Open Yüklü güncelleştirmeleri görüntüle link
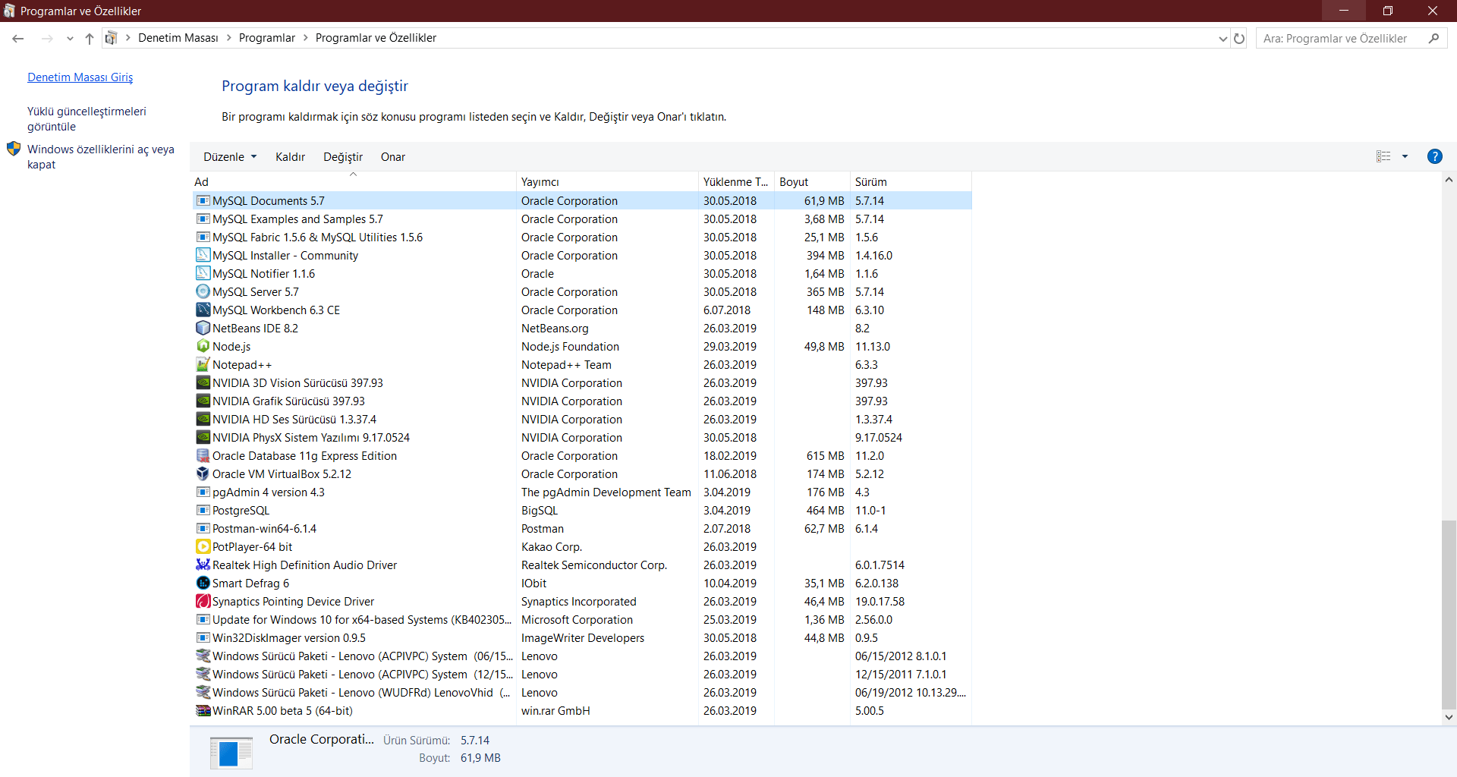The width and height of the screenshot is (1457, 777). pos(87,119)
